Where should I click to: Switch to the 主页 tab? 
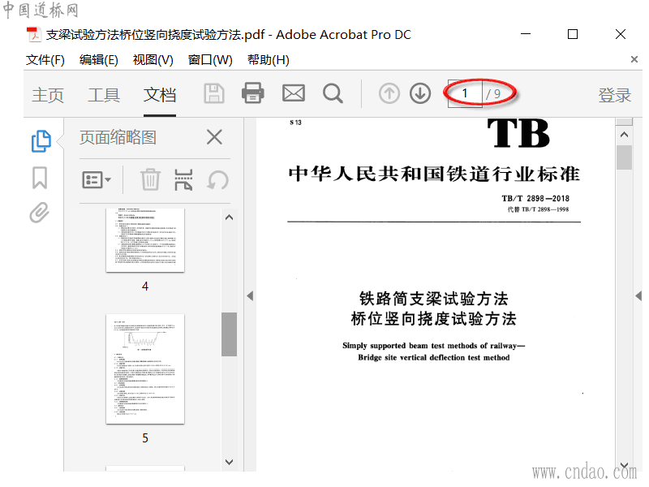pos(48,95)
